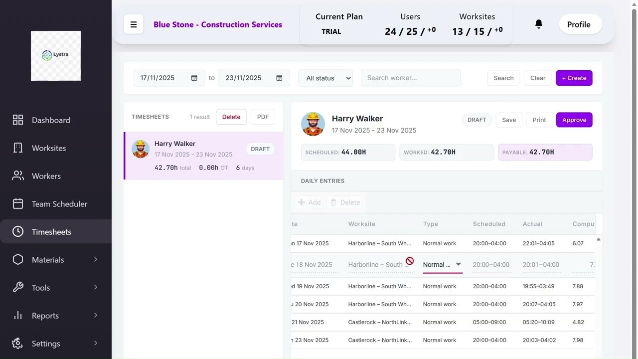638x359 pixels.
Task: Click the Delete daily entry button
Action: (x=345, y=202)
